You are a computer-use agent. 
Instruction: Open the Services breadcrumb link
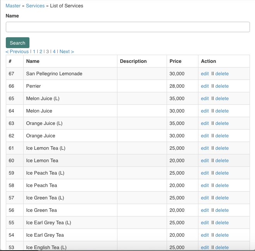[35, 6]
